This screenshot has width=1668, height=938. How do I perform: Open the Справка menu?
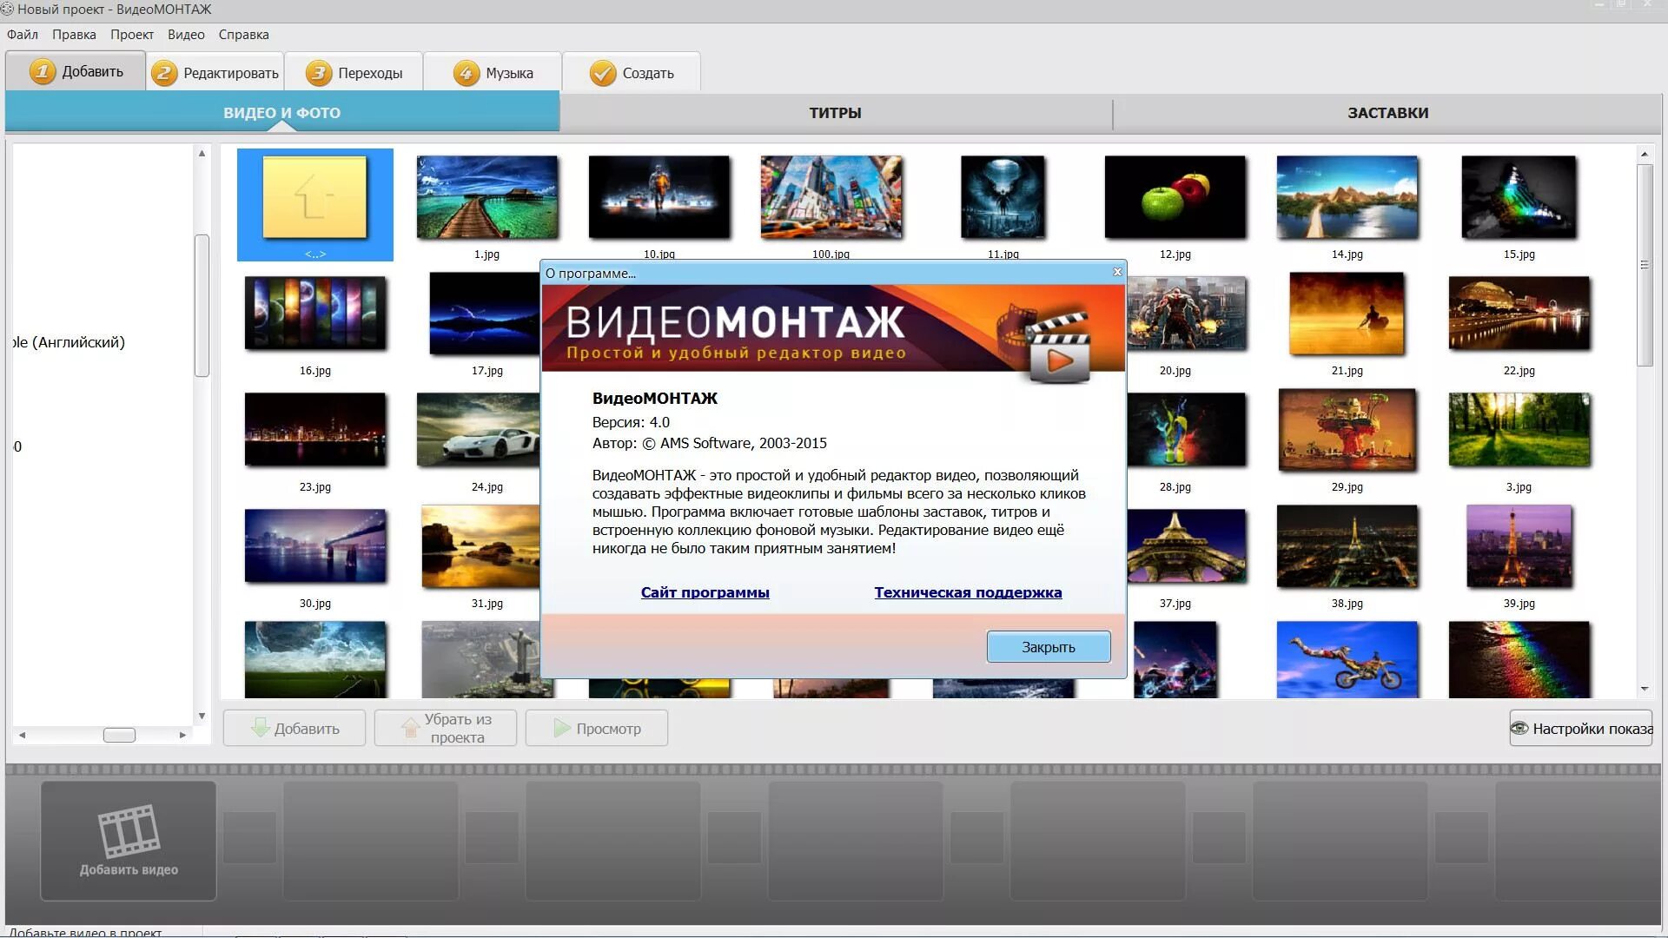click(x=243, y=35)
